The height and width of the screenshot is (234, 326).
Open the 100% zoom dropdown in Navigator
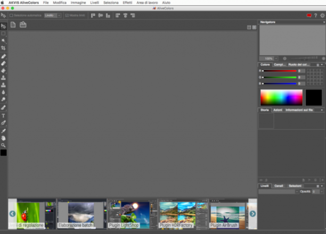276,59
